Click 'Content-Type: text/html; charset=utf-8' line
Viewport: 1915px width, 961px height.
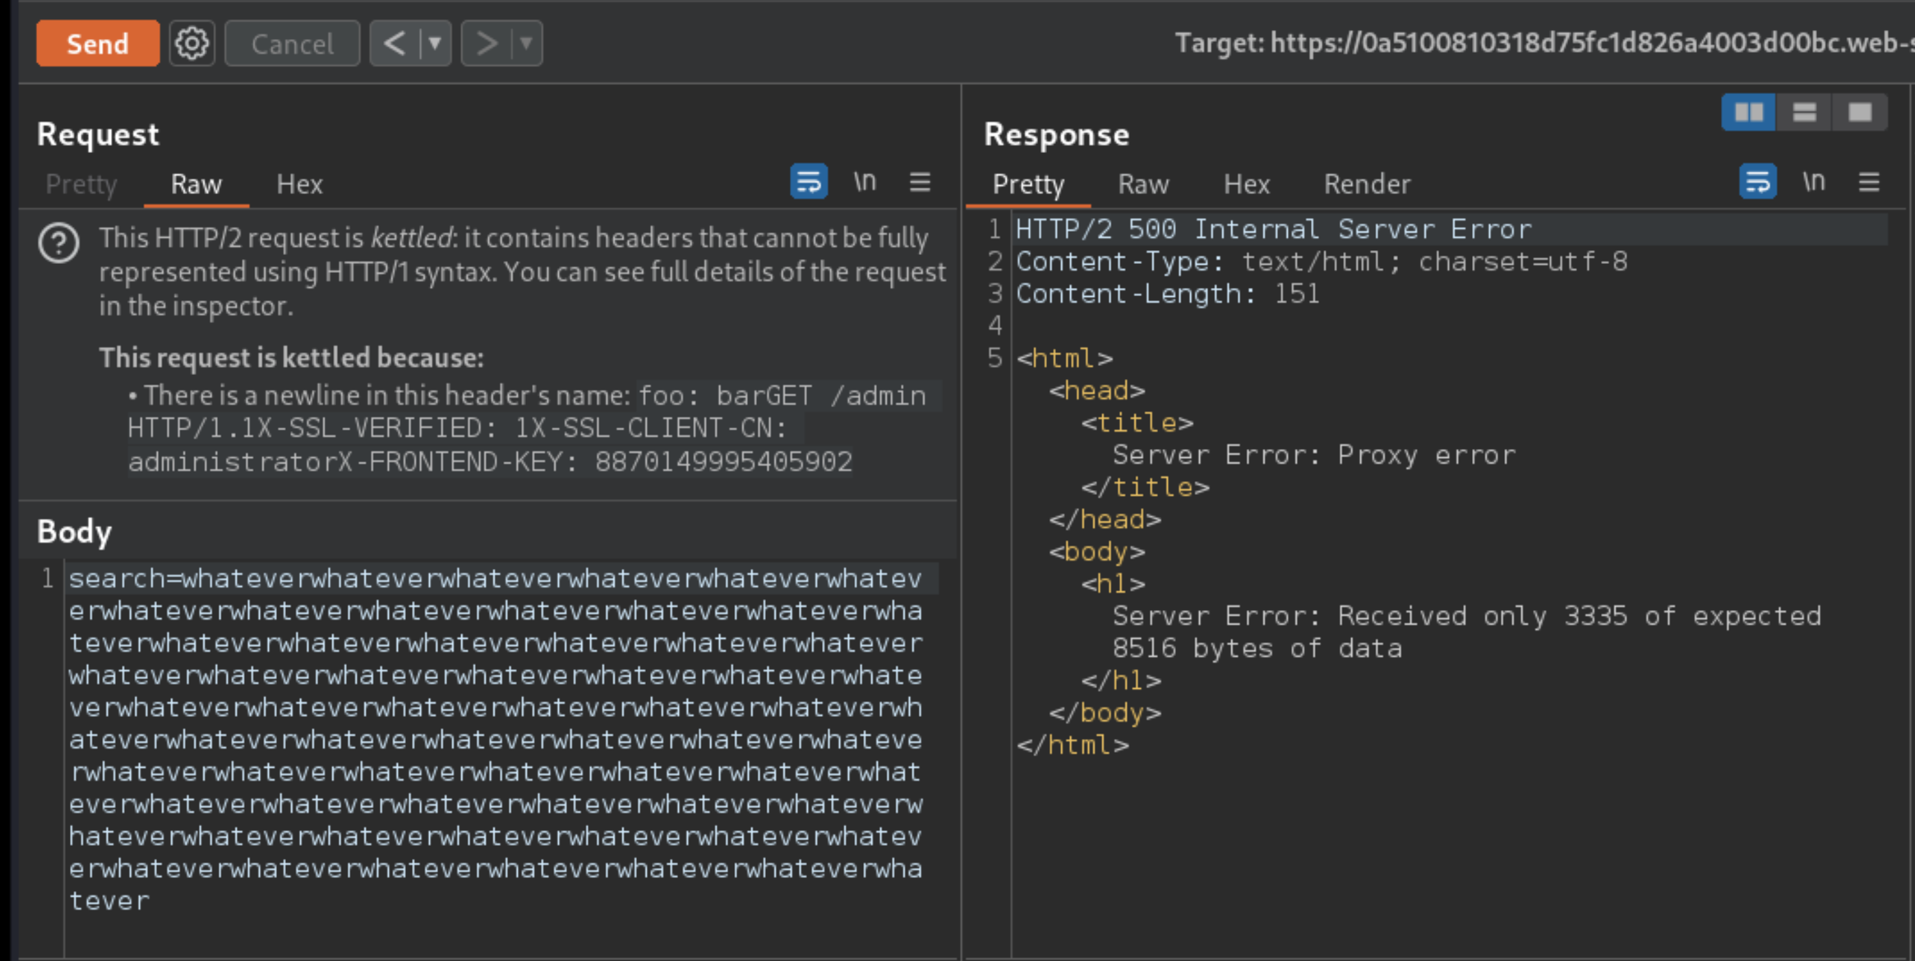[x=1321, y=261]
